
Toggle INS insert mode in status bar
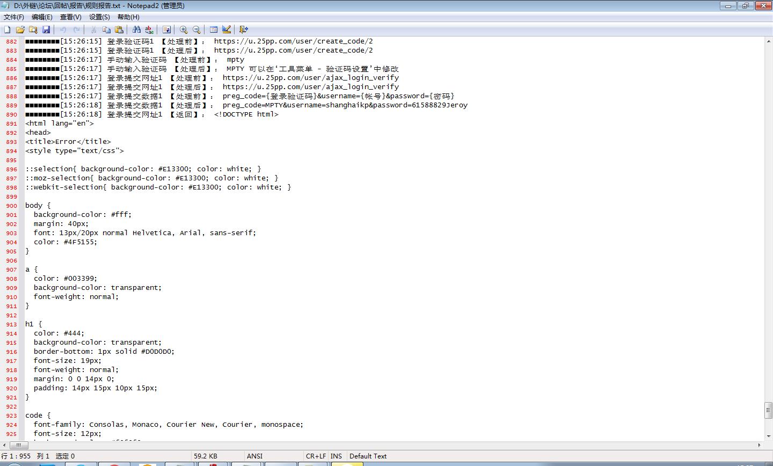(x=336, y=456)
